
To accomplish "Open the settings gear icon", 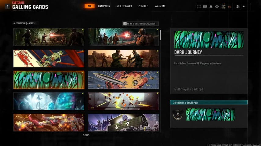I will coord(217,6).
